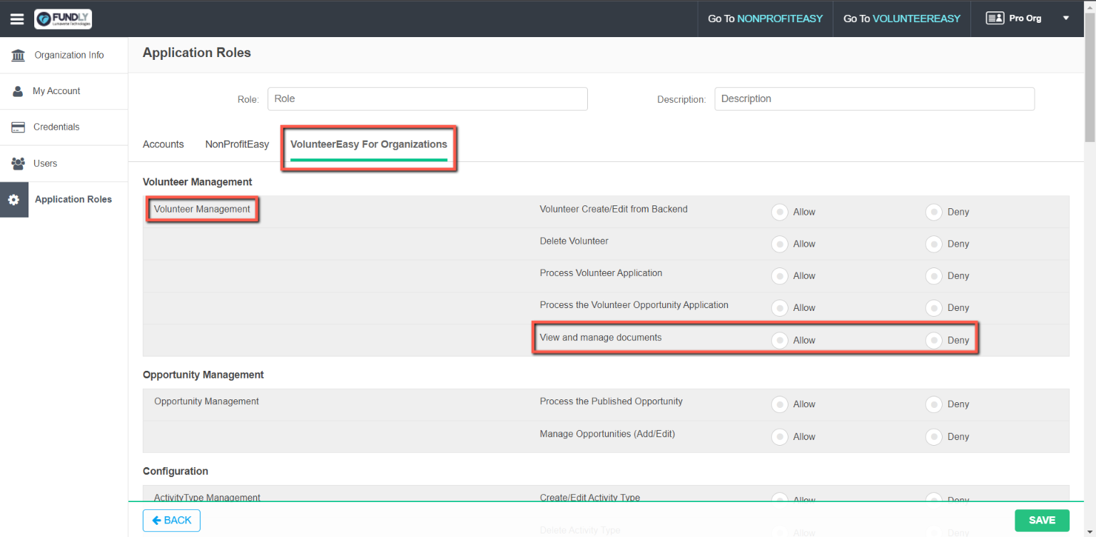Click the Opportunity Management row label
The height and width of the screenshot is (537, 1096).
(206, 402)
